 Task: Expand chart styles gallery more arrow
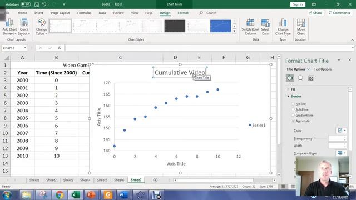[234, 31]
